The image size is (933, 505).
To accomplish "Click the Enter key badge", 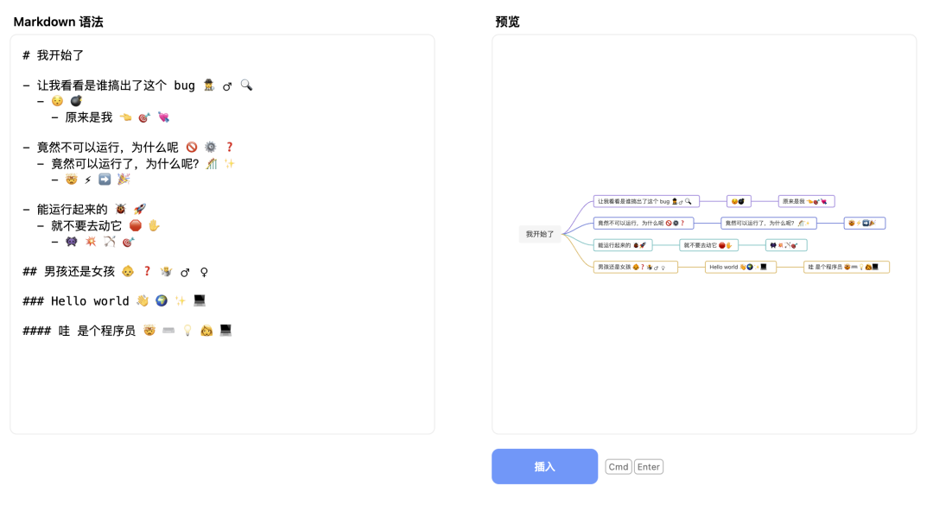I will (x=648, y=466).
